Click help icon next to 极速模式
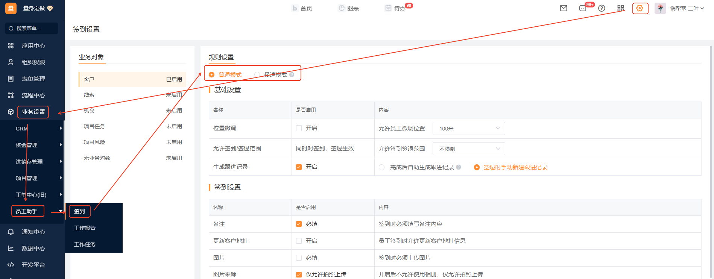The height and width of the screenshot is (279, 714). click(292, 74)
